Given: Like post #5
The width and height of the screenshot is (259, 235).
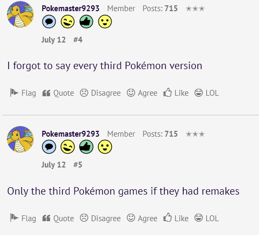Looking at the screenshot, I should 176,218.
